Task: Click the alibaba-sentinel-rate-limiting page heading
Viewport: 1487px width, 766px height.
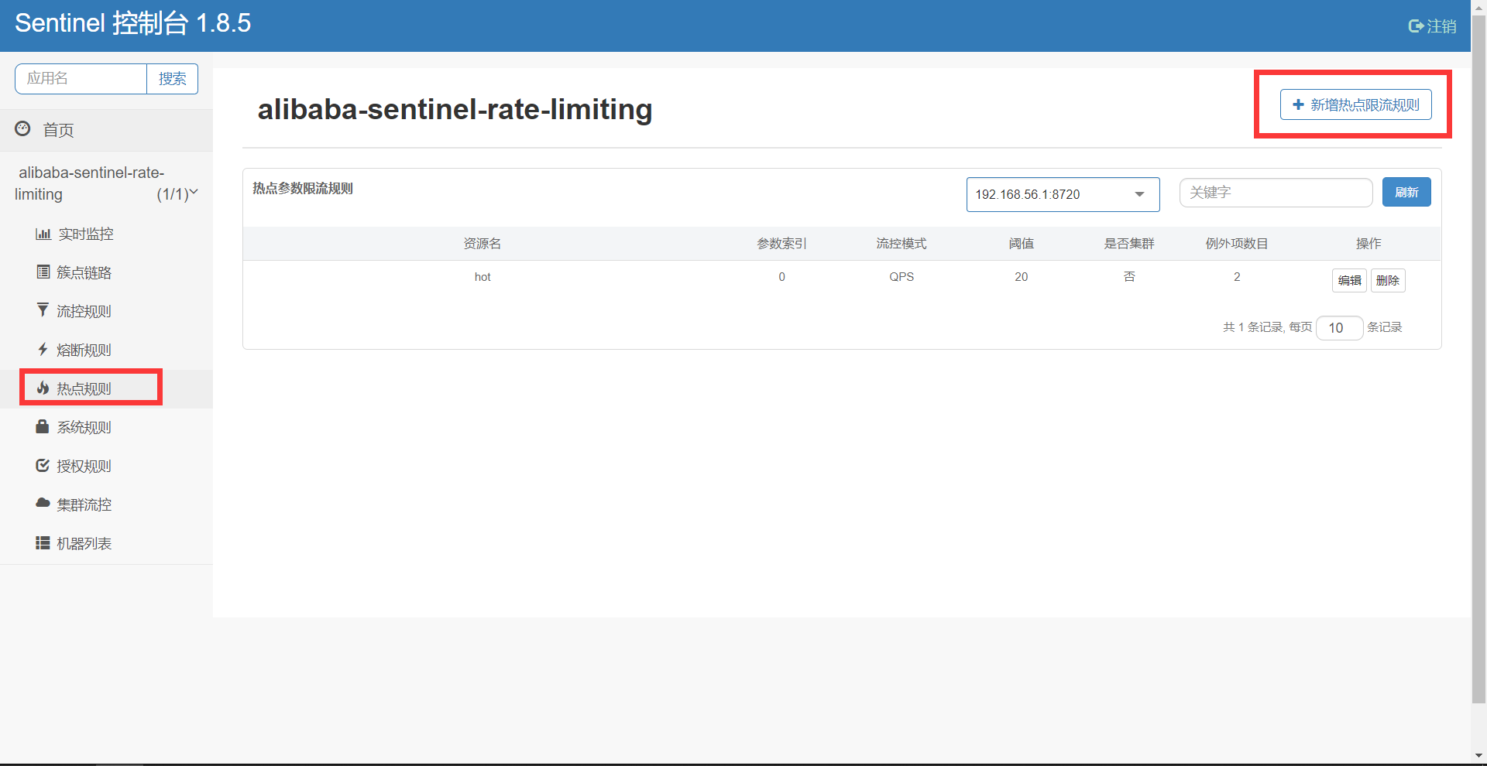Action: tap(455, 109)
